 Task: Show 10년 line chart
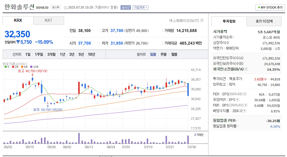(91, 54)
